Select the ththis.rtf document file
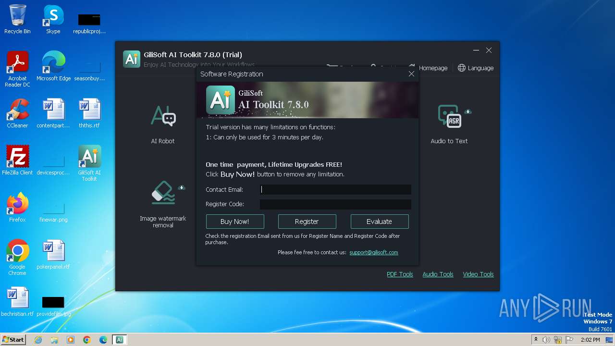This screenshot has height=346, width=615. point(89,113)
